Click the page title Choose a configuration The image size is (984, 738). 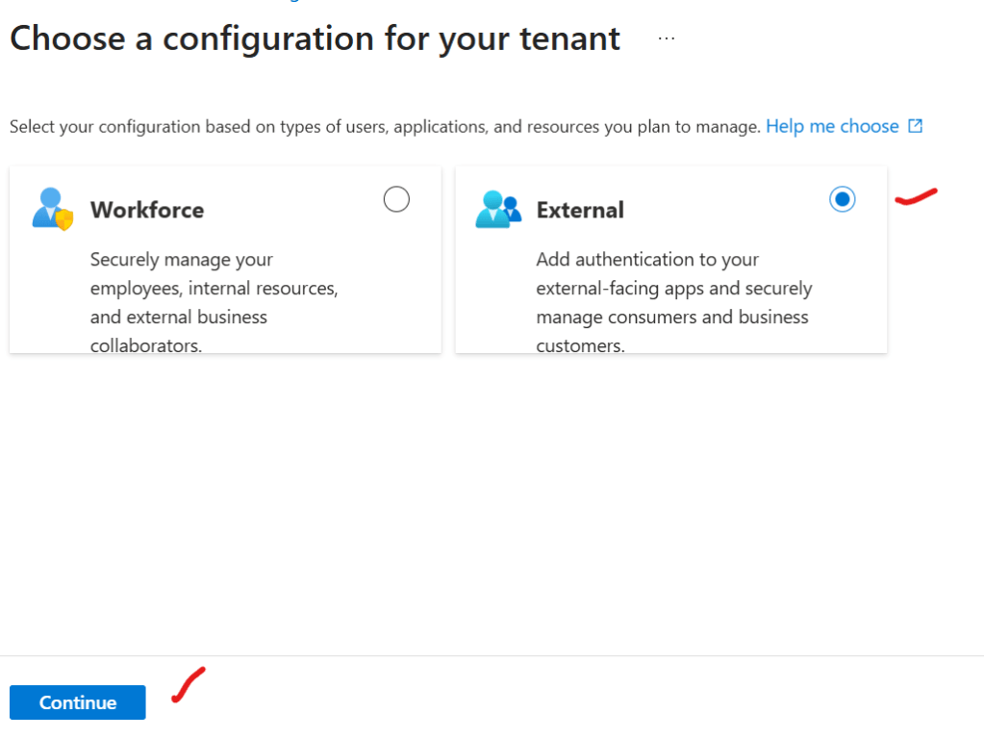tap(315, 38)
